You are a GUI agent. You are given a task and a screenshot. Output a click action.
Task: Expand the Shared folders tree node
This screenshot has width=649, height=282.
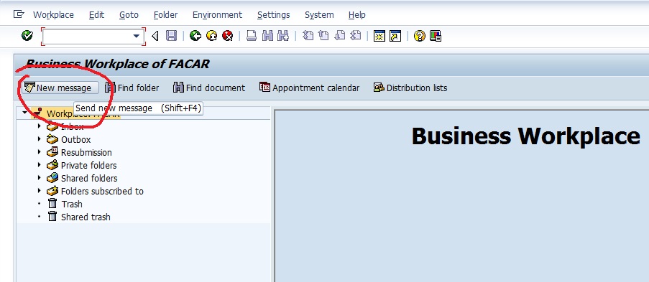tap(40, 178)
